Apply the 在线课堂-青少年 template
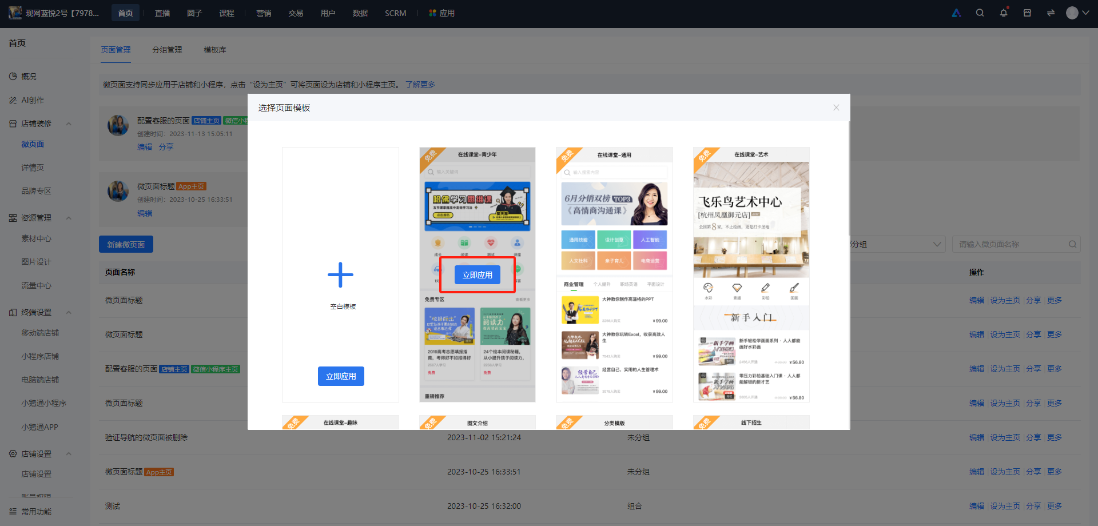1098x526 pixels. pyautogui.click(x=478, y=275)
